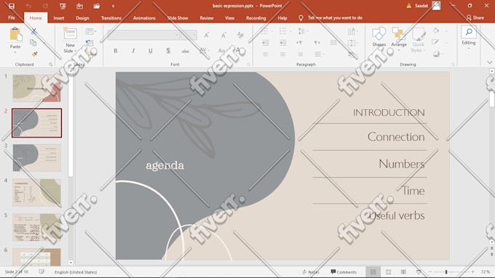
Task: Clear all formatting icon
Action: [x=240, y=35]
